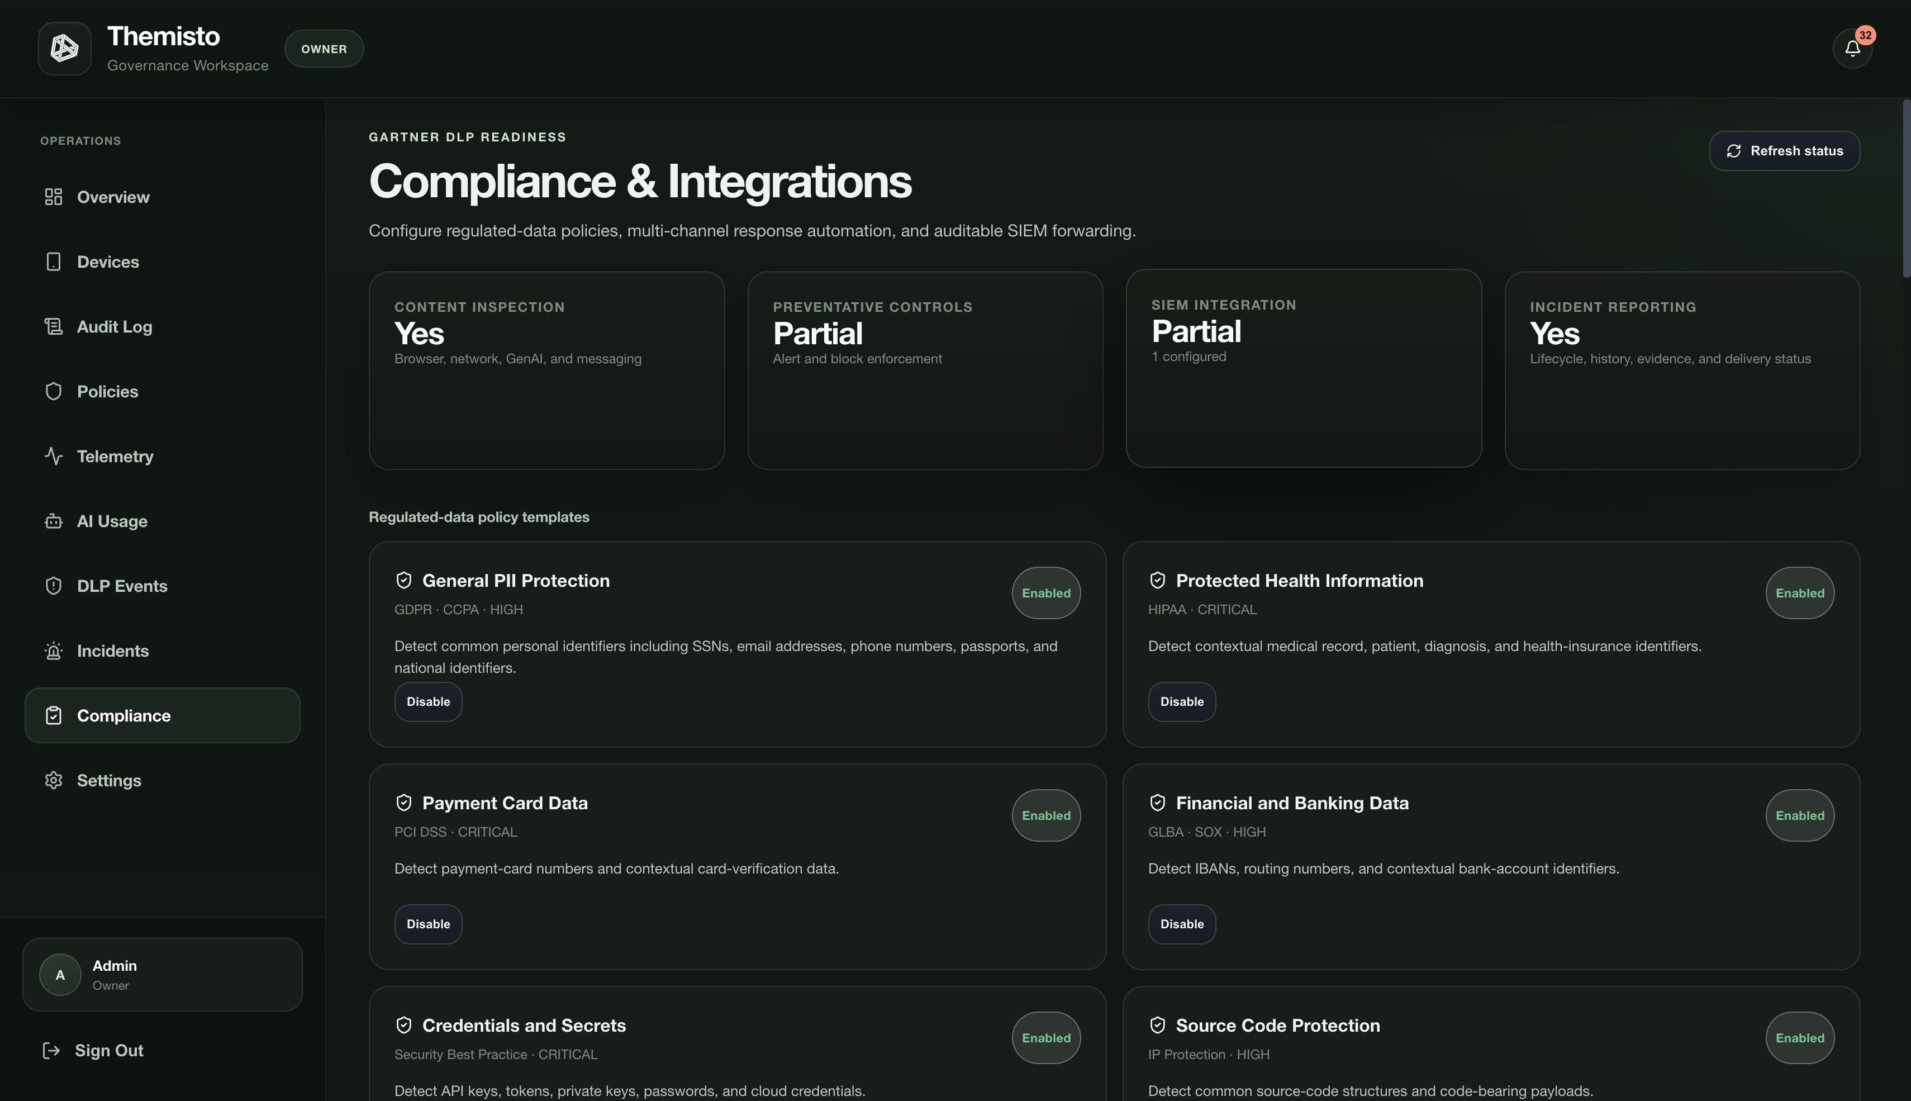This screenshot has height=1101, width=1911.
Task: Navigate to Policies
Action: 163,392
